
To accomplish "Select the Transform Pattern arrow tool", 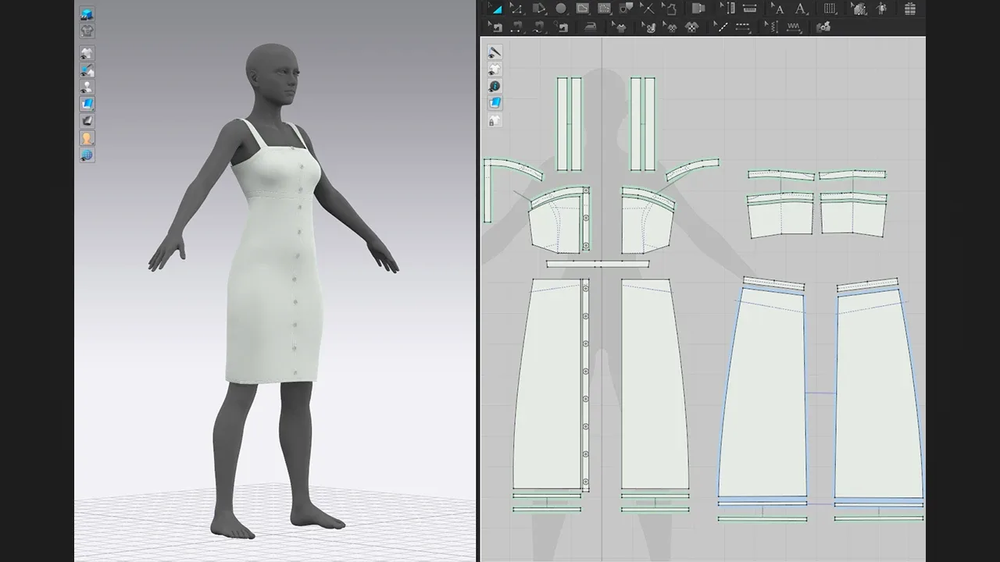I will tap(495, 9).
